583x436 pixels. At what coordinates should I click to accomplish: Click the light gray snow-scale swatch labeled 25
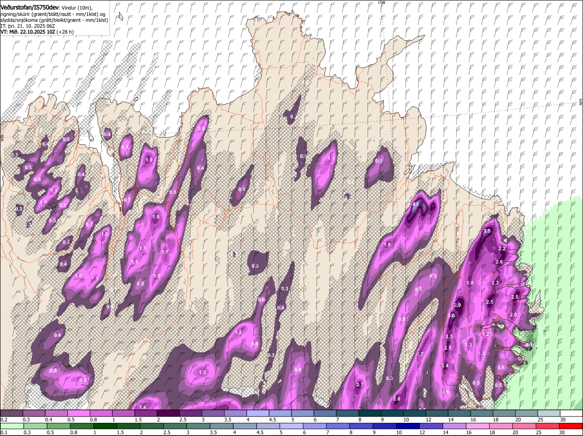click(549, 413)
